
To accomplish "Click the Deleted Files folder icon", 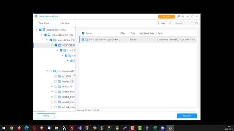I will pyautogui.click(x=54, y=40).
